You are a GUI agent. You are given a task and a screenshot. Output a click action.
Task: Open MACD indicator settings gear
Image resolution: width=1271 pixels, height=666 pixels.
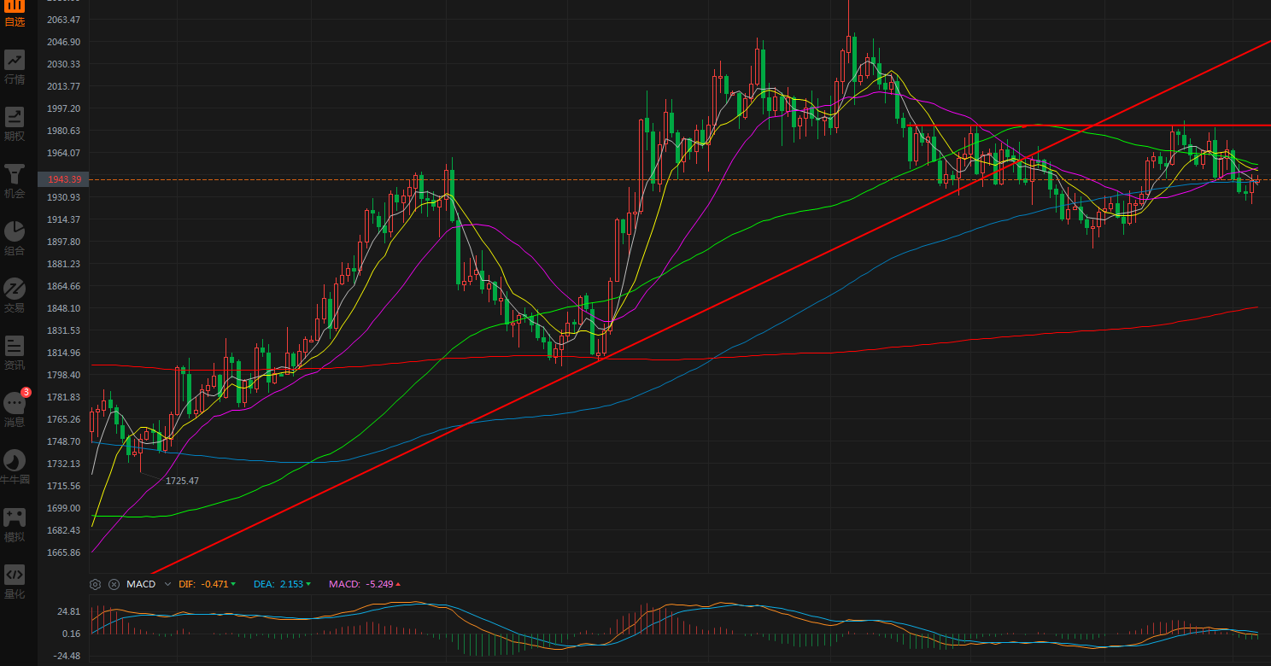[x=96, y=584]
